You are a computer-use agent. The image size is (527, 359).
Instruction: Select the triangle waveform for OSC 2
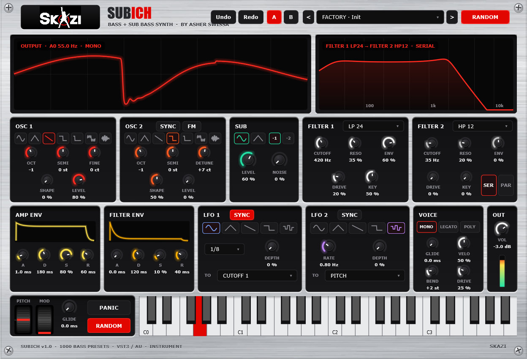coord(144,138)
